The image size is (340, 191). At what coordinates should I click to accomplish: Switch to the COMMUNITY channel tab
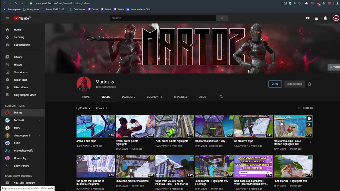[x=155, y=97]
